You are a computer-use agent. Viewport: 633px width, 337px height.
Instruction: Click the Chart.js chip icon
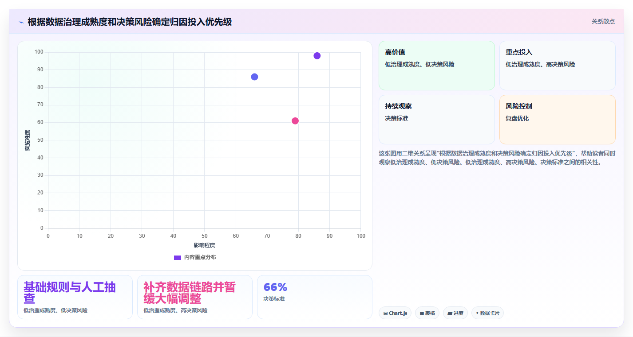click(x=385, y=313)
